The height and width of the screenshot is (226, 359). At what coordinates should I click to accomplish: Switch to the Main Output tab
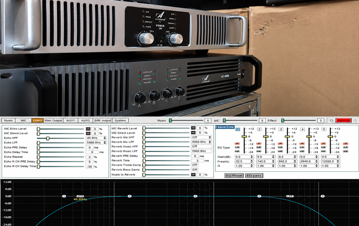point(53,120)
